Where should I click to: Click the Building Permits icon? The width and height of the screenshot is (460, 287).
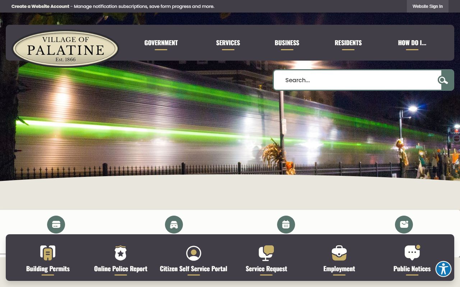pyautogui.click(x=48, y=253)
